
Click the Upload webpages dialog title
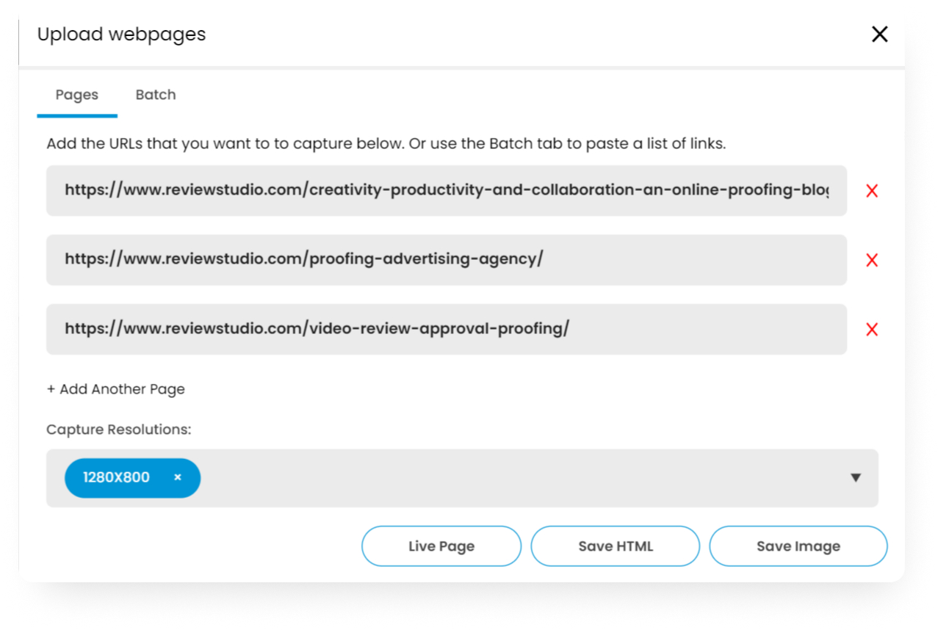(121, 34)
